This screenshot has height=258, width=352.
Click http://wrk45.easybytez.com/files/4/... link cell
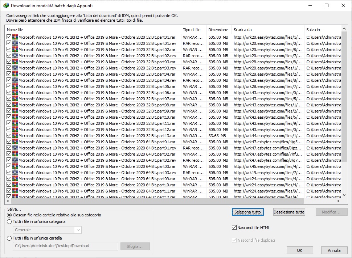point(267,166)
